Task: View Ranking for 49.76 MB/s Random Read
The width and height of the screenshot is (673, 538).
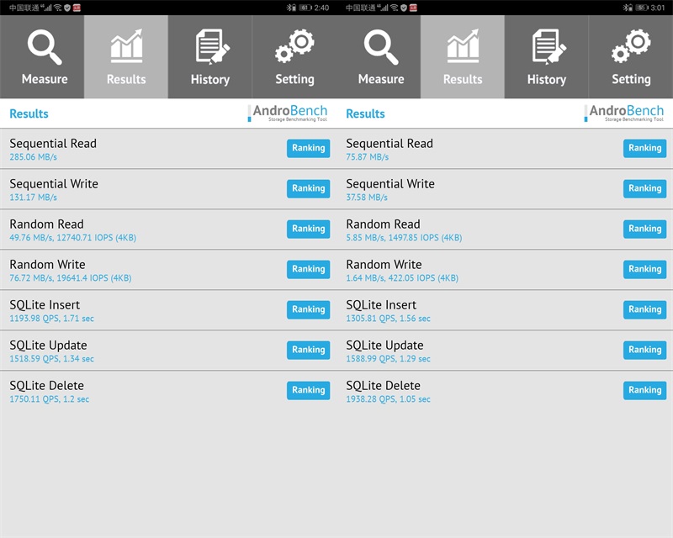Action: coord(308,229)
